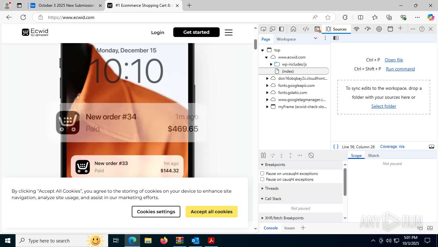The image size is (438, 247).
Task: Enable Pause on uncaught exceptions
Action: point(262,173)
